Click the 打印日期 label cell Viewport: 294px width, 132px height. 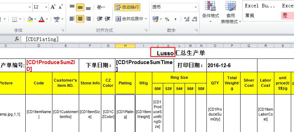[x=190, y=65]
